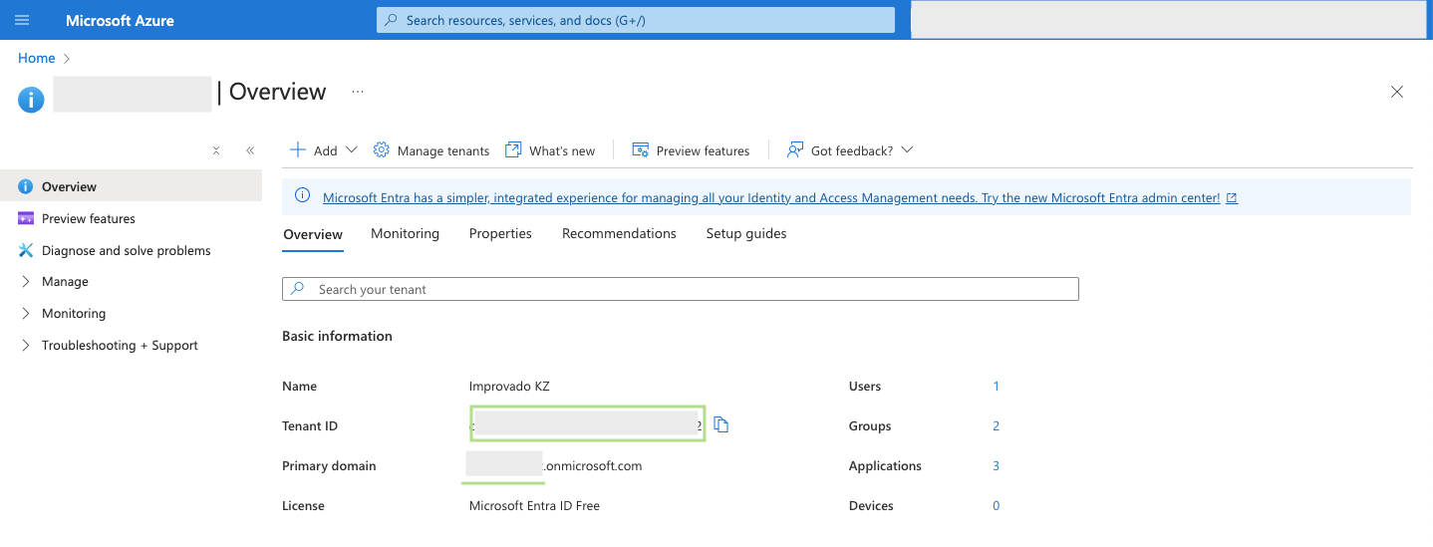Image resolution: width=1433 pixels, height=547 pixels.
Task: Expand the sidebar Monitoring section chevron
Action: click(26, 313)
